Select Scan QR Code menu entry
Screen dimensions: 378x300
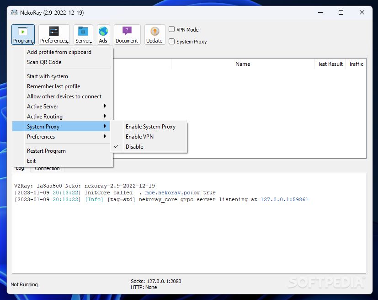(x=44, y=62)
